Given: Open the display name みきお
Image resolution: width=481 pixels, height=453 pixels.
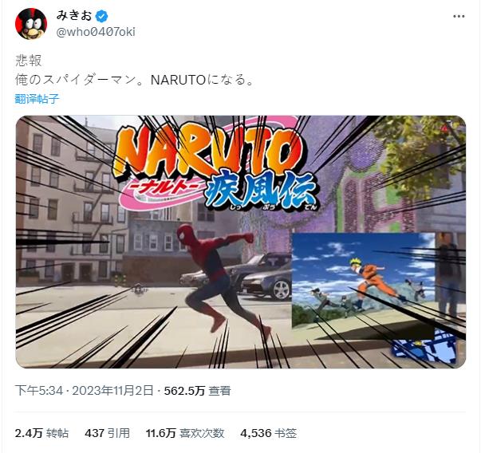Looking at the screenshot, I should (x=74, y=16).
